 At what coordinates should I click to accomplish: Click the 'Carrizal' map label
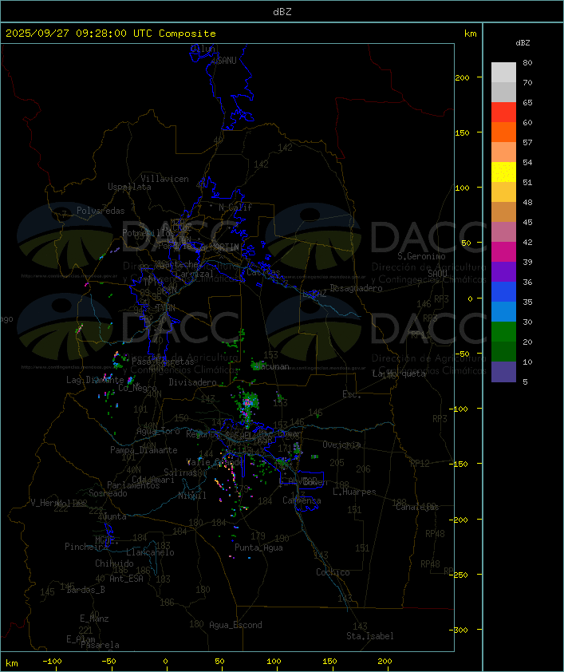[x=195, y=274]
